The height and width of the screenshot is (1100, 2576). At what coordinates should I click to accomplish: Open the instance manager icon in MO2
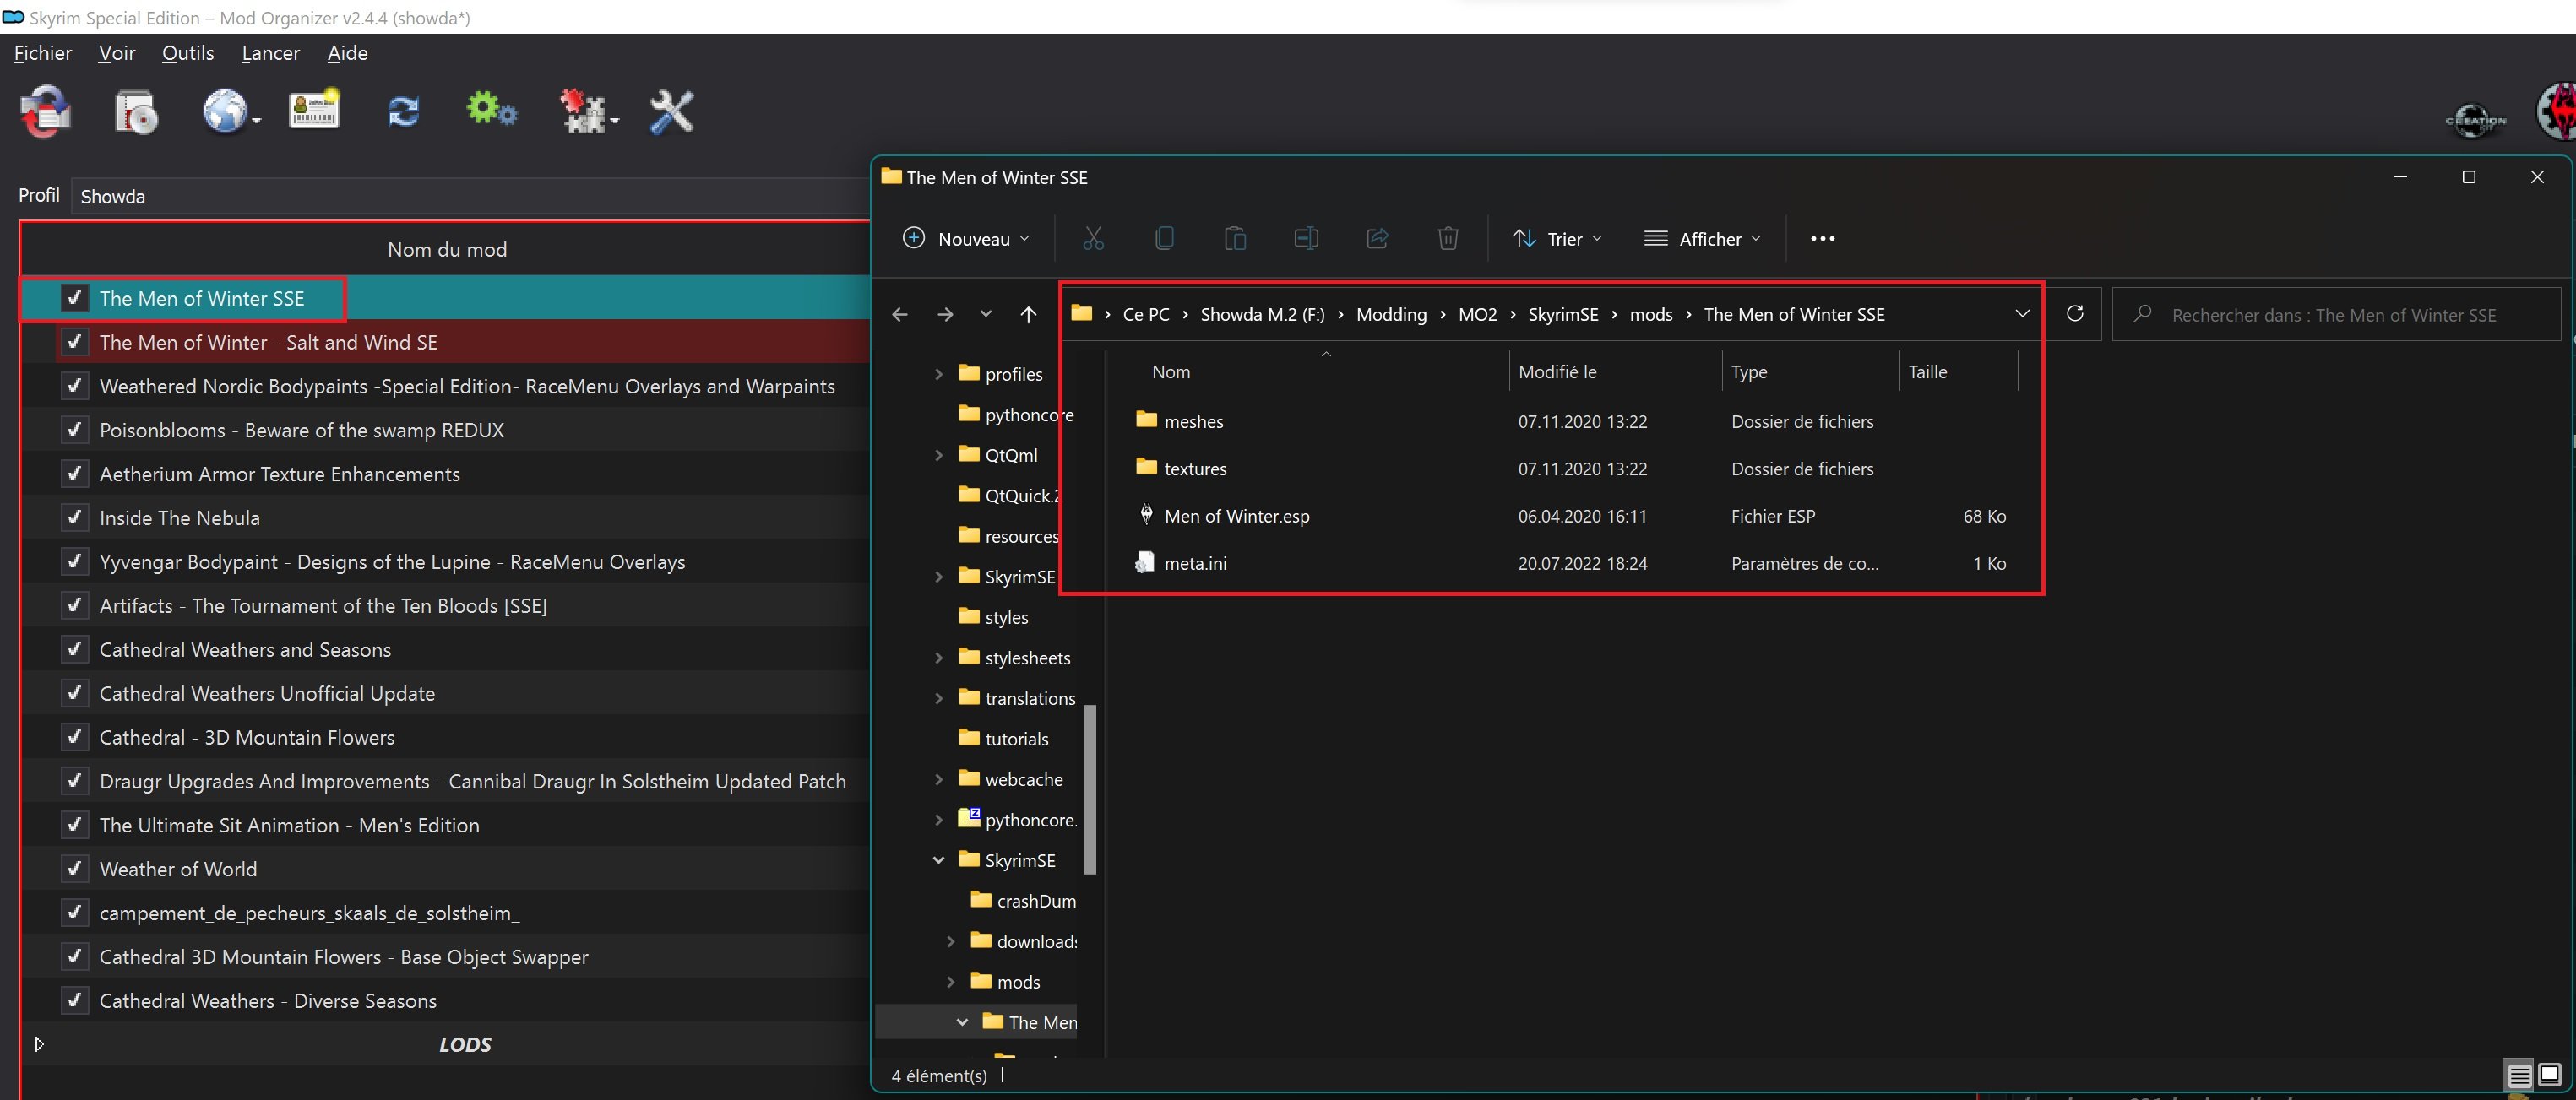click(46, 112)
